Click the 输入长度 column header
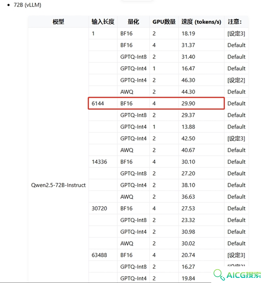The width and height of the screenshot is (263, 283). coord(103,22)
